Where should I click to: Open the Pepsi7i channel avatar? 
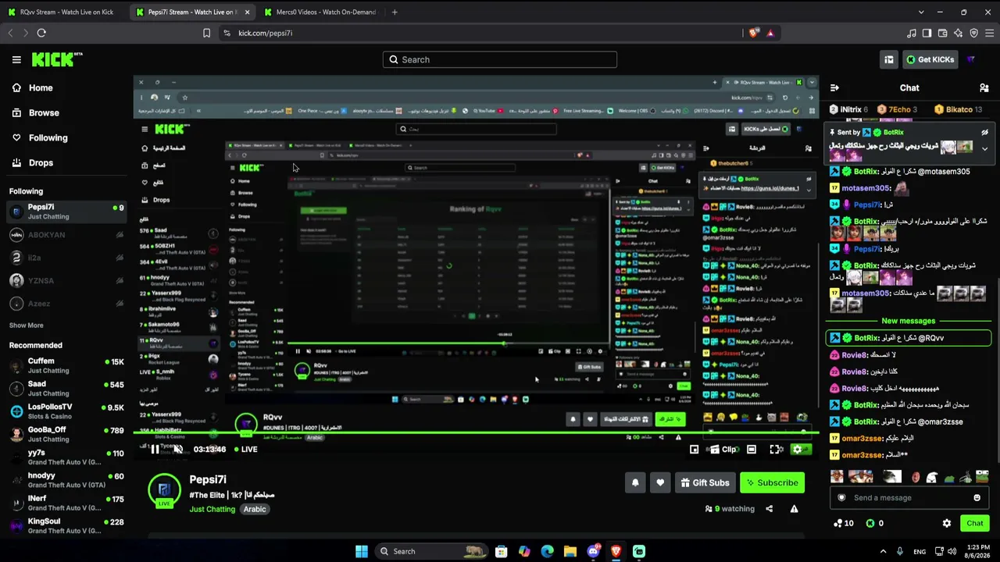pyautogui.click(x=164, y=490)
